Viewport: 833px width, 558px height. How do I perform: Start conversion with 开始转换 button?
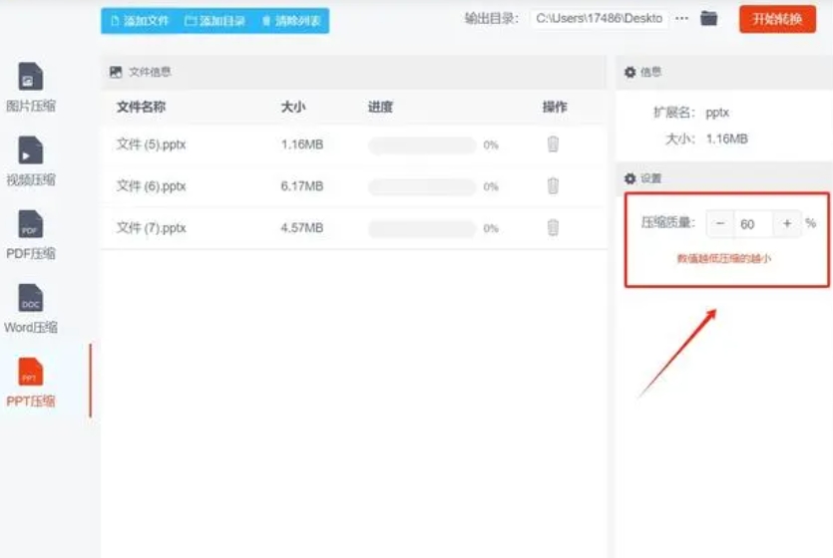(x=777, y=20)
